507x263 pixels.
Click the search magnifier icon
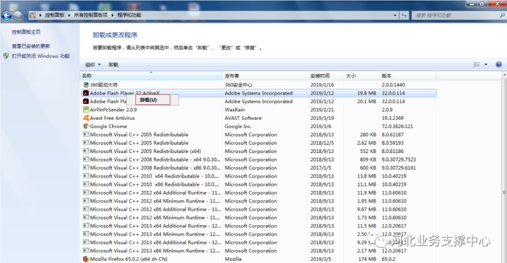tap(502, 15)
